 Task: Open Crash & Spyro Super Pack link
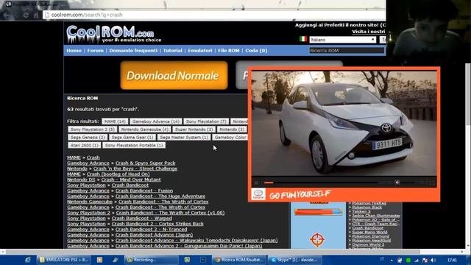[146, 163]
